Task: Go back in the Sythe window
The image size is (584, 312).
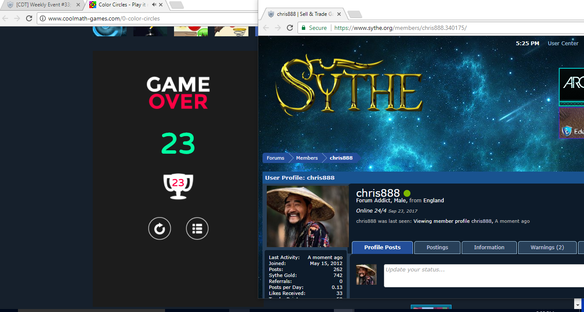Action: tap(265, 28)
